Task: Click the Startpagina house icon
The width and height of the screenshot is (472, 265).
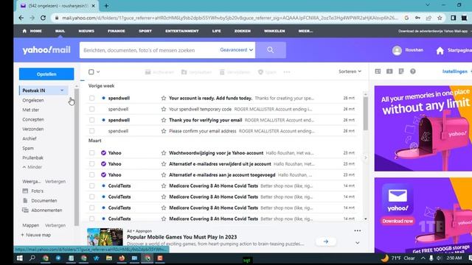Action: (440, 51)
